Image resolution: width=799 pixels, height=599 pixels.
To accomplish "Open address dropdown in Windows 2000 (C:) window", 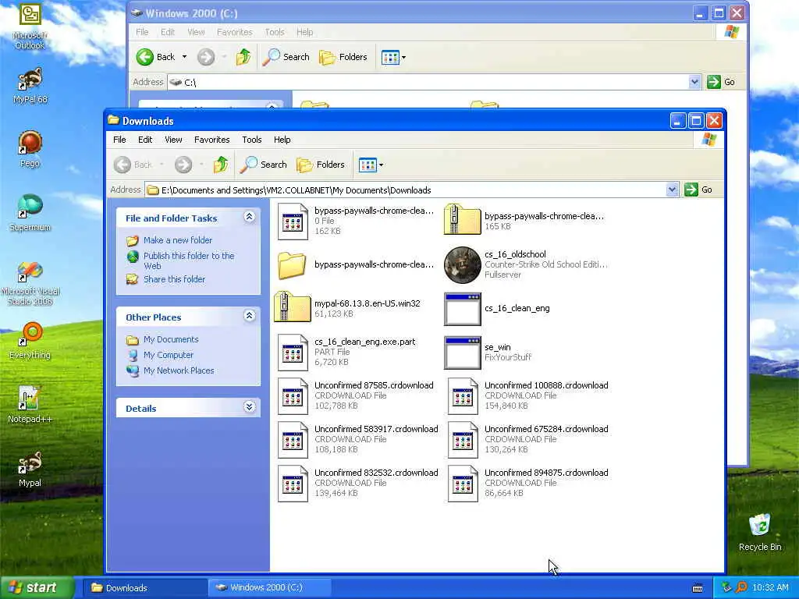I will pyautogui.click(x=694, y=81).
